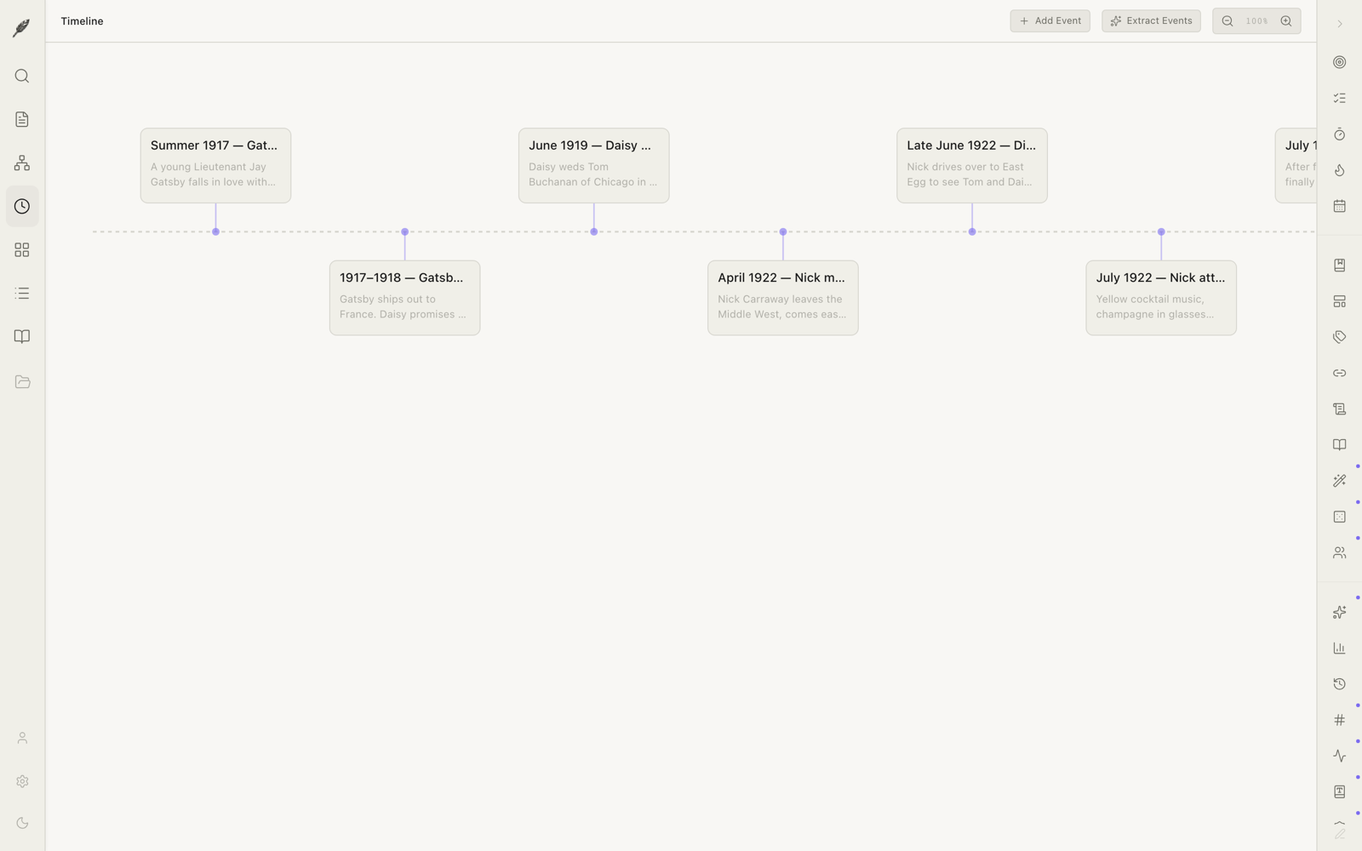
Task: Select the June 1919 timeline dot
Action: click(594, 231)
